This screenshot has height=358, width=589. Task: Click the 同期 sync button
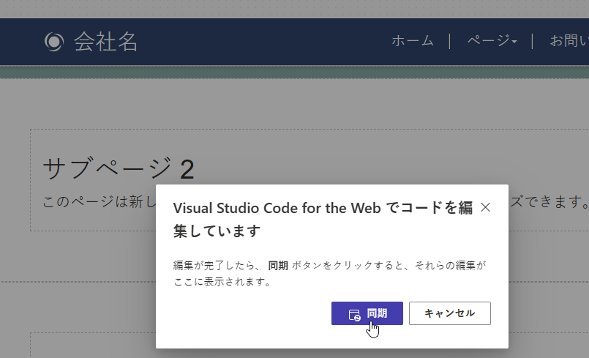point(367,313)
